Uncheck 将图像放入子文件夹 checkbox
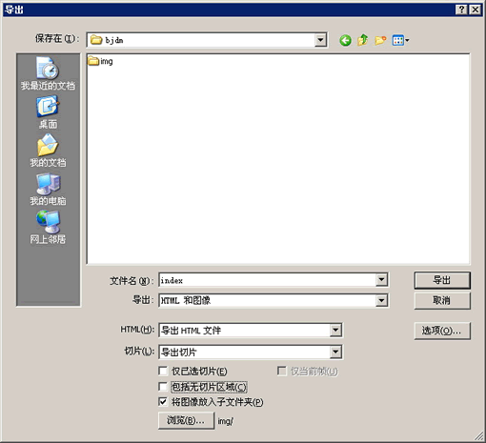Image resolution: width=486 pixels, height=443 pixels. point(163,402)
